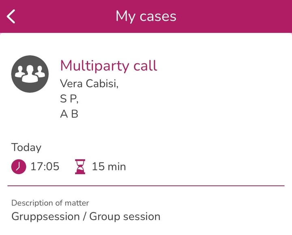Select participant A B
This screenshot has height=235, width=292.
point(69,114)
